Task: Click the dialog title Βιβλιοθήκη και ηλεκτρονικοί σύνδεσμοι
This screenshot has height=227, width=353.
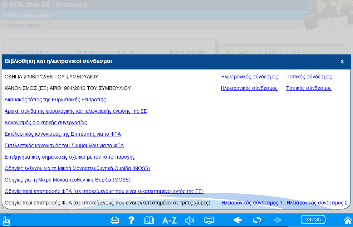Action: (x=58, y=61)
